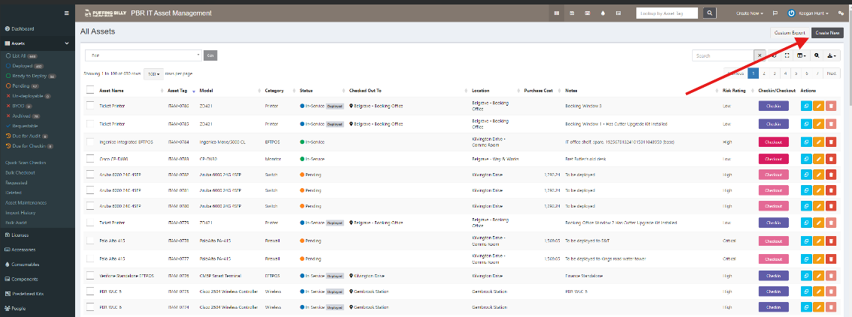The width and height of the screenshot is (852, 317).
Task: Open the export data dropdown
Action: 832,55
